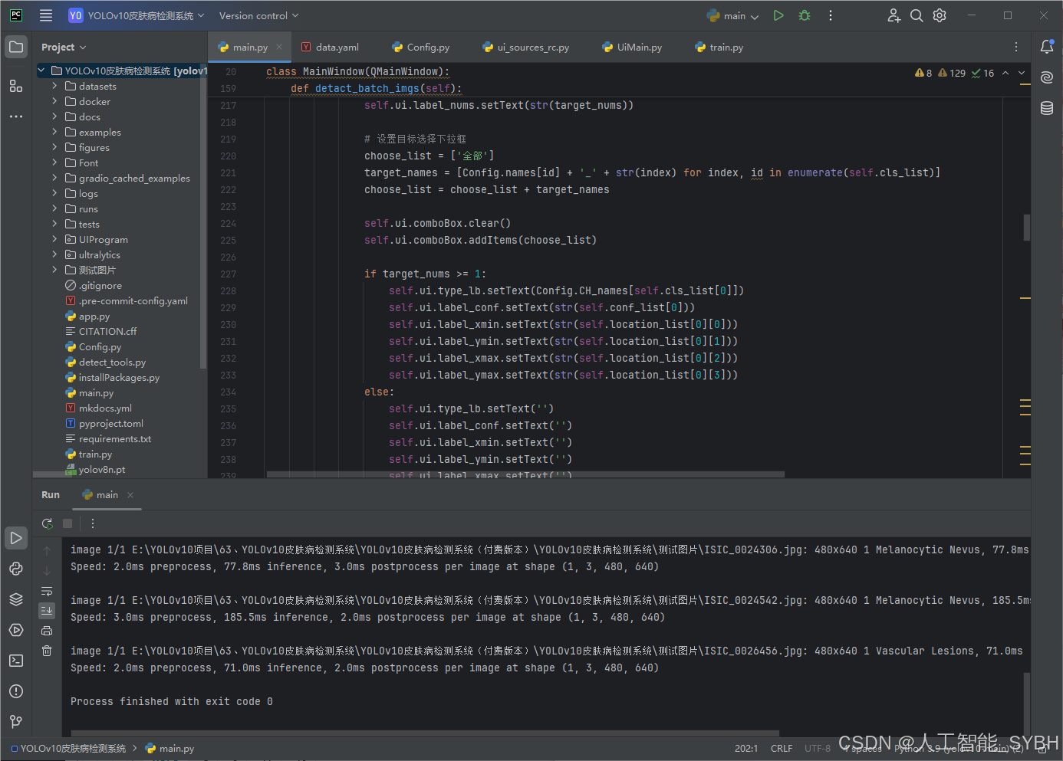The image size is (1063, 761).
Task: Toggle scroll to end of console
Action: click(x=47, y=611)
